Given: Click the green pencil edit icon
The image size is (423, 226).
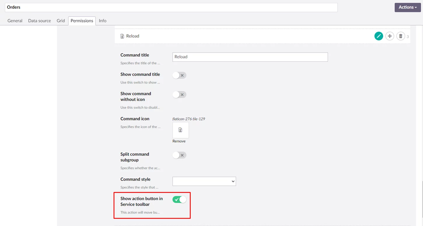Looking at the screenshot, I should (378, 36).
